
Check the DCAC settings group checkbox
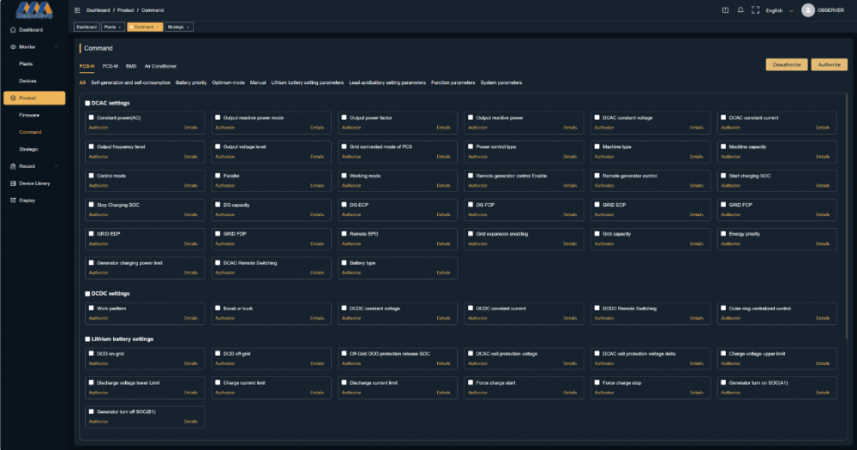87,103
